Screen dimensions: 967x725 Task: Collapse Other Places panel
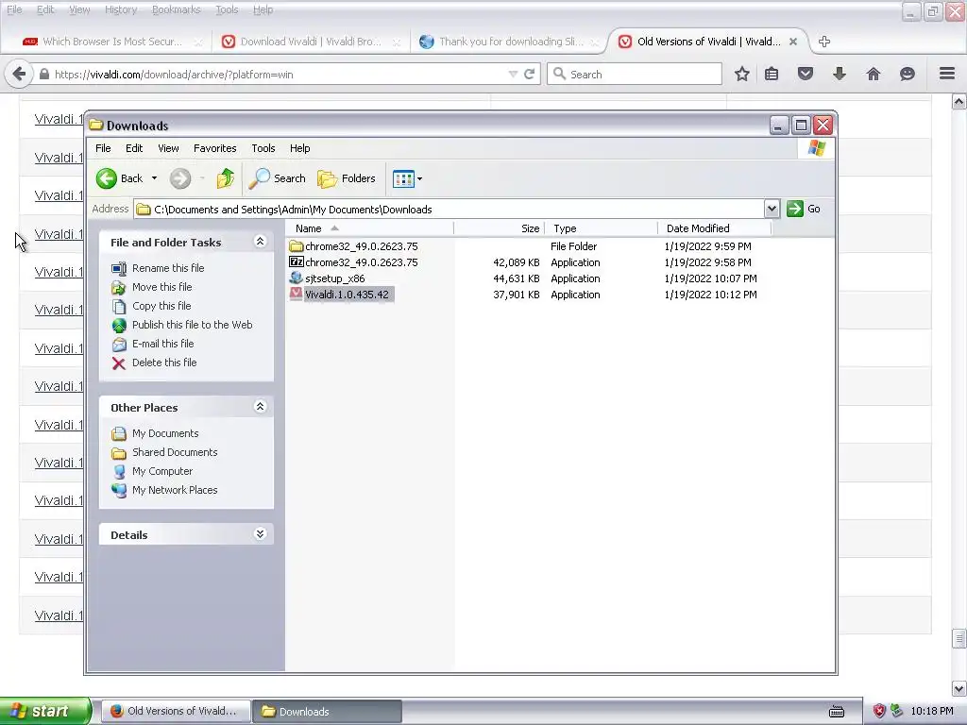point(261,407)
